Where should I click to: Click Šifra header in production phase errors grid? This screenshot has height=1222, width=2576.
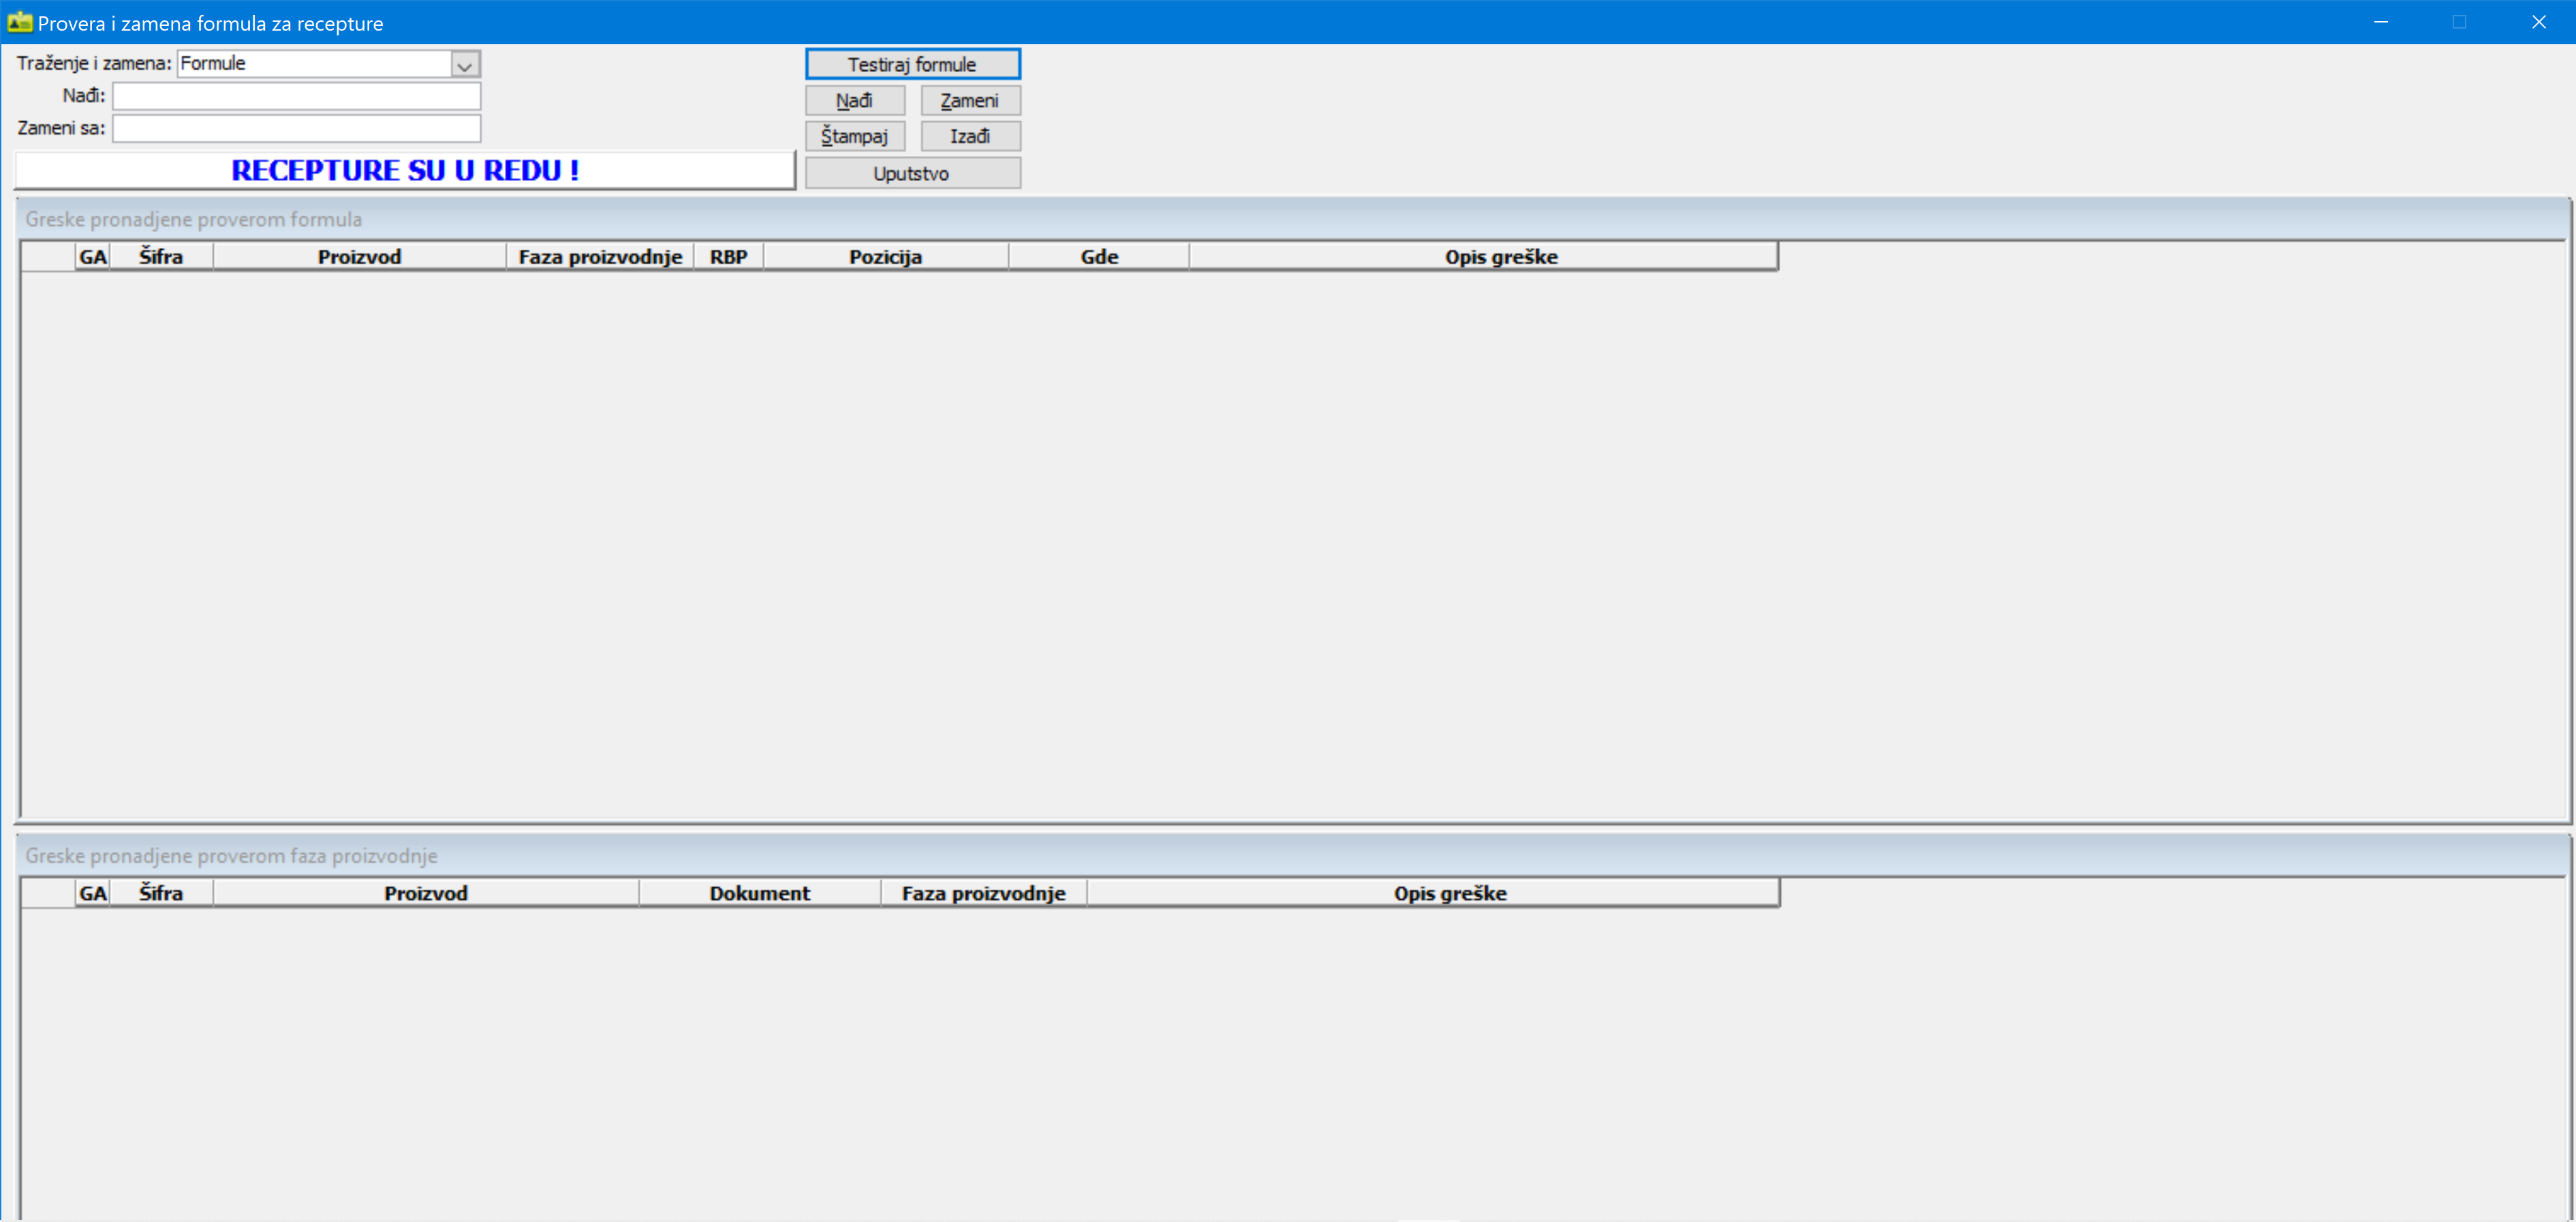(161, 893)
